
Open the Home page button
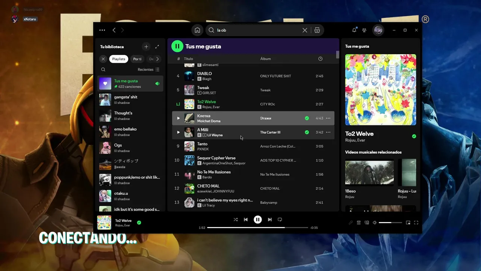pyautogui.click(x=197, y=30)
